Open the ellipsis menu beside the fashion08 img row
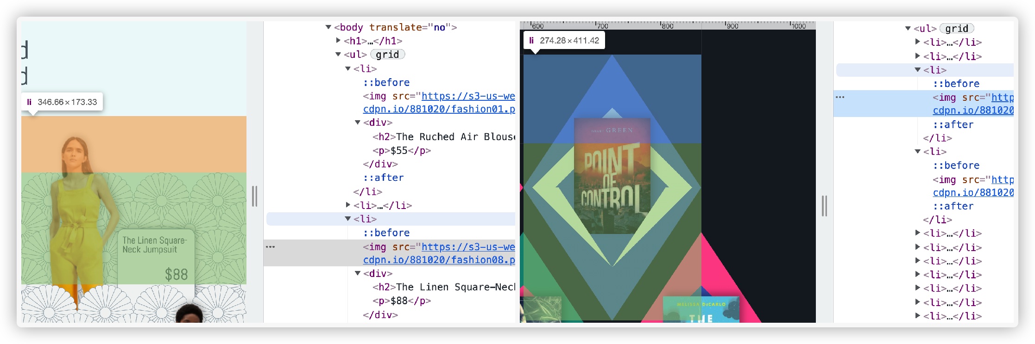Screen dimensions: 1035x344 coord(271,247)
